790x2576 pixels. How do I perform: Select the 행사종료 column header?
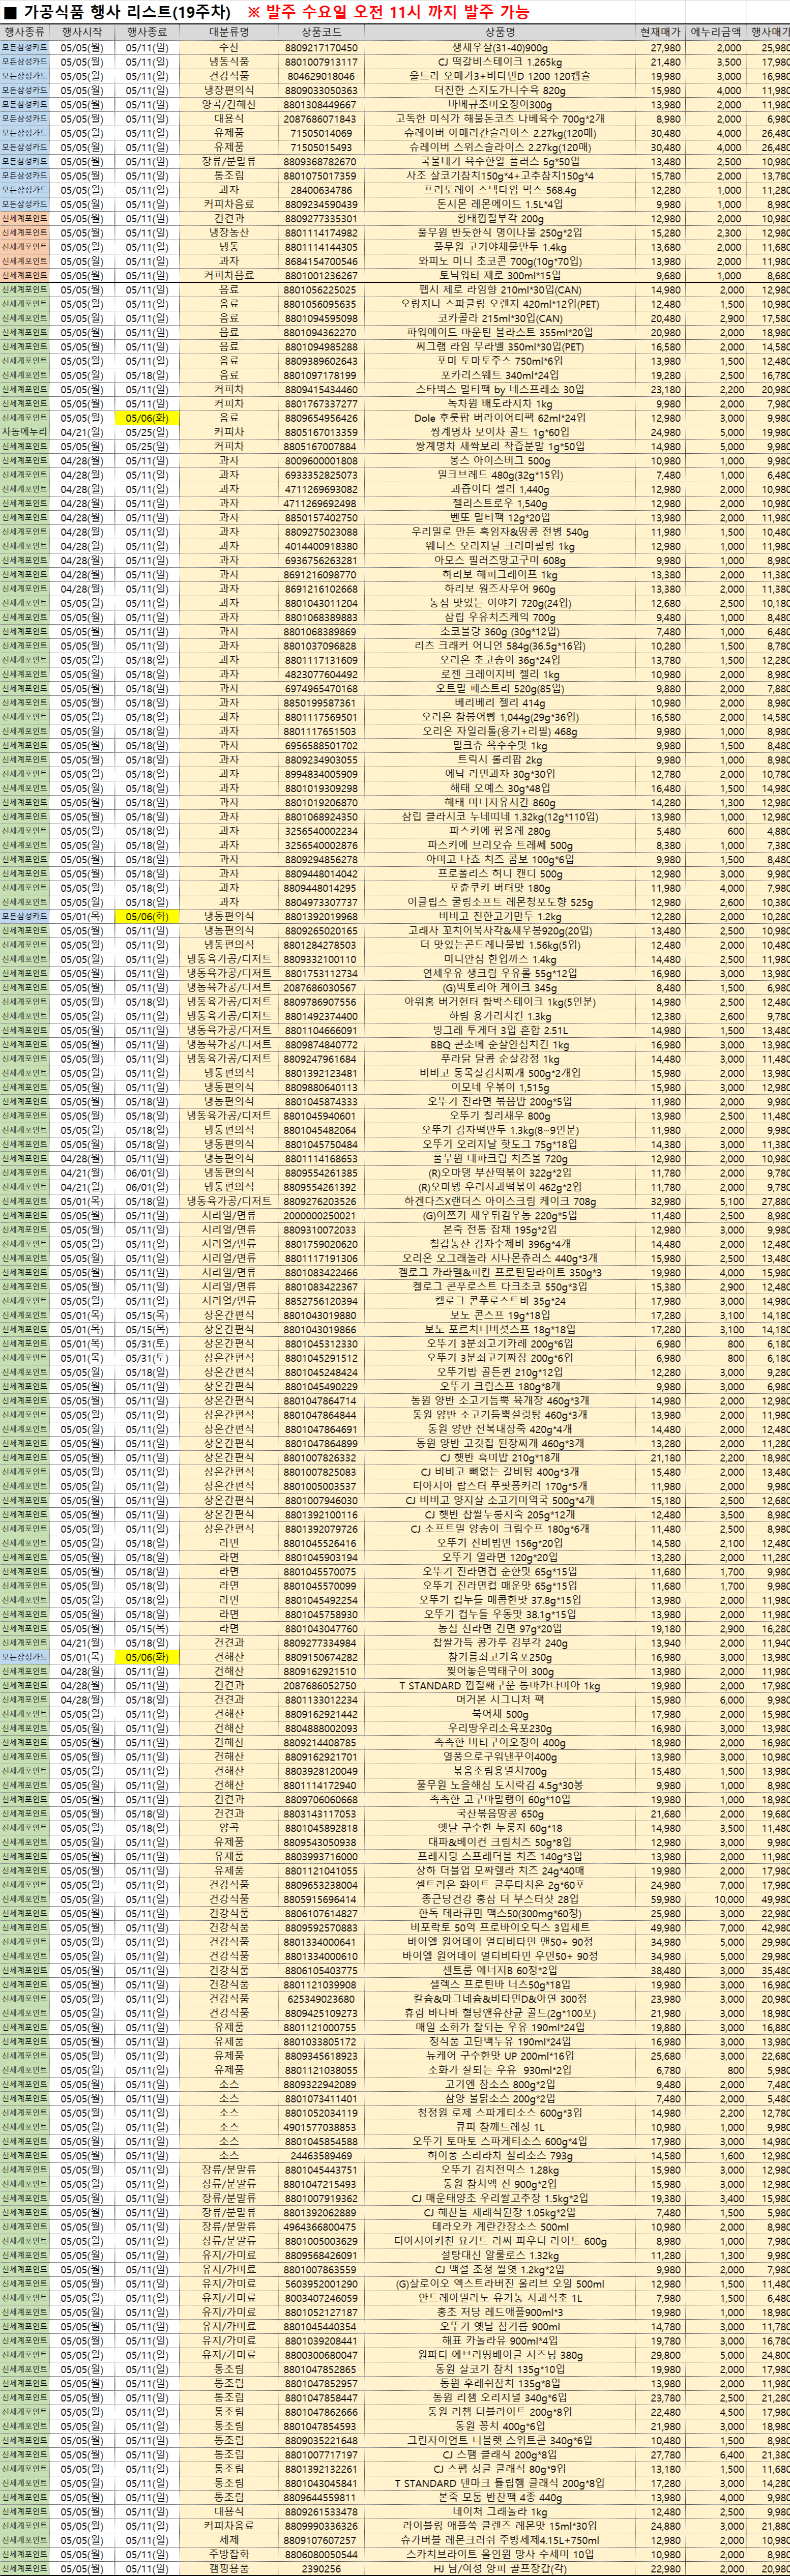pos(147,33)
